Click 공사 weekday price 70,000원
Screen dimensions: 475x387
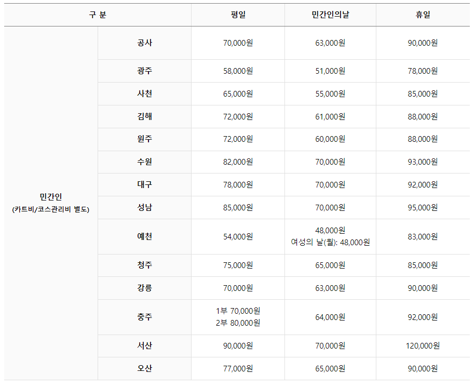click(x=238, y=43)
